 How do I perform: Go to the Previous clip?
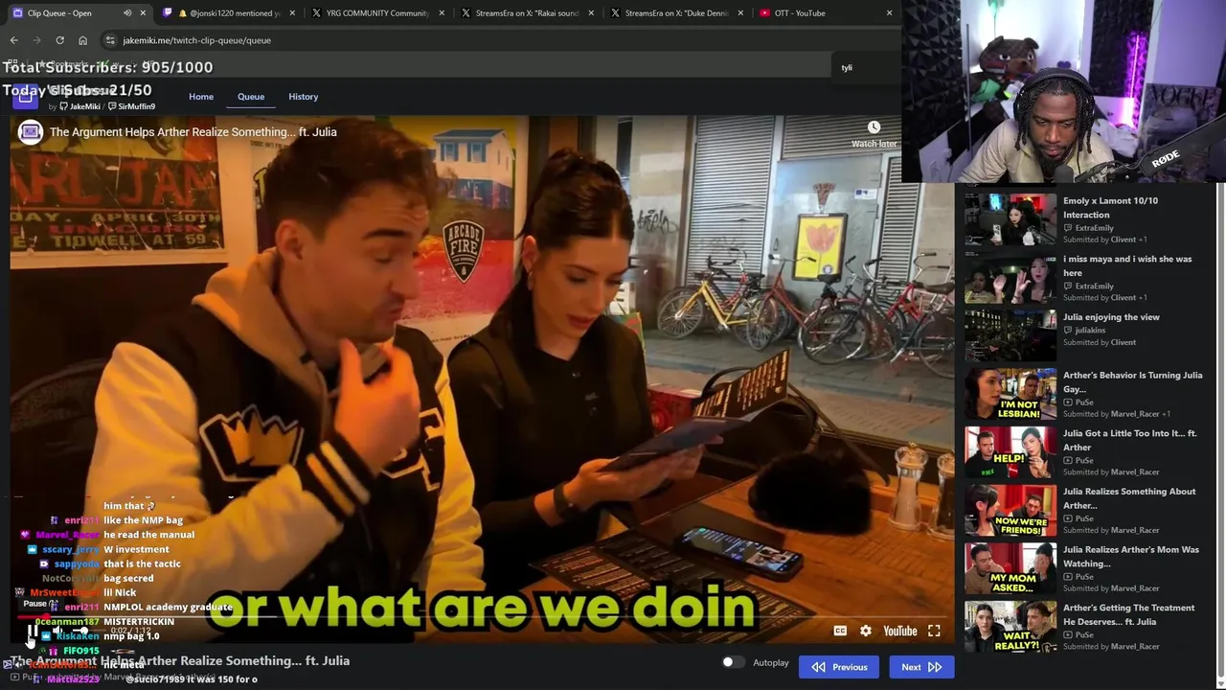coord(839,667)
